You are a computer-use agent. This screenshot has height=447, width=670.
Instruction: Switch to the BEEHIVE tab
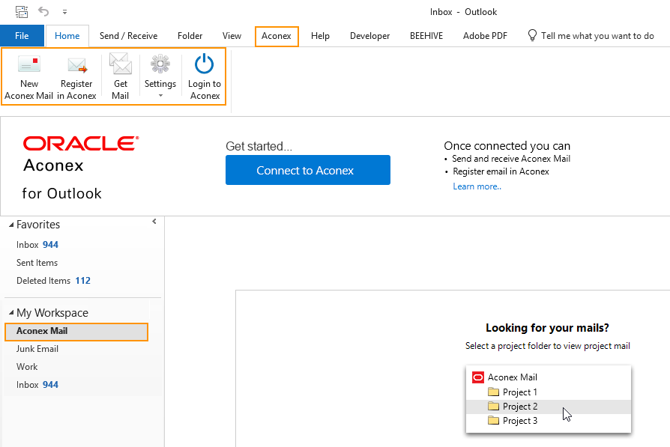(x=426, y=36)
